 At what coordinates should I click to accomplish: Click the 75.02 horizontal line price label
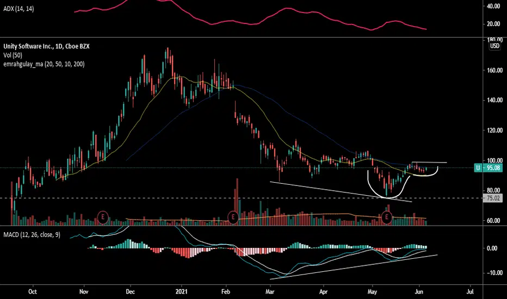[493, 198]
